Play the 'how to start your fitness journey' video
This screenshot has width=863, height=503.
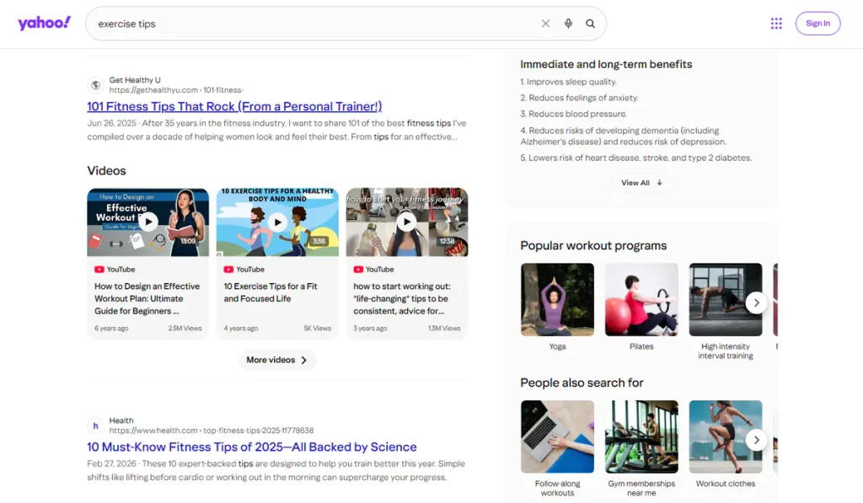(407, 222)
